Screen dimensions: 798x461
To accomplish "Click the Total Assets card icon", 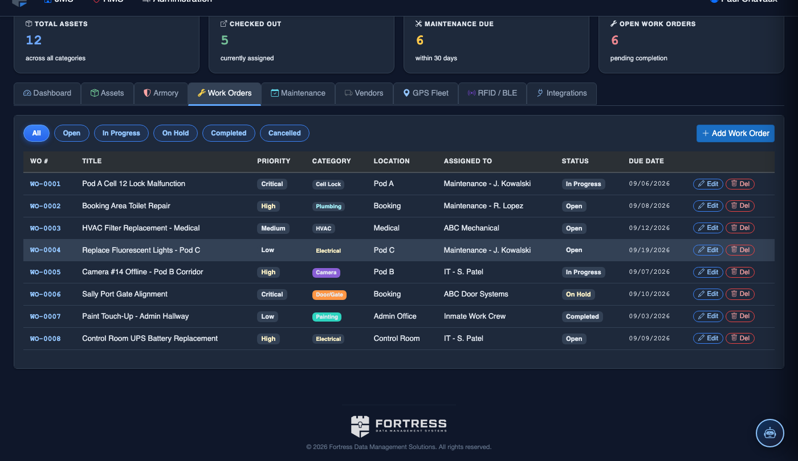I will pos(29,24).
